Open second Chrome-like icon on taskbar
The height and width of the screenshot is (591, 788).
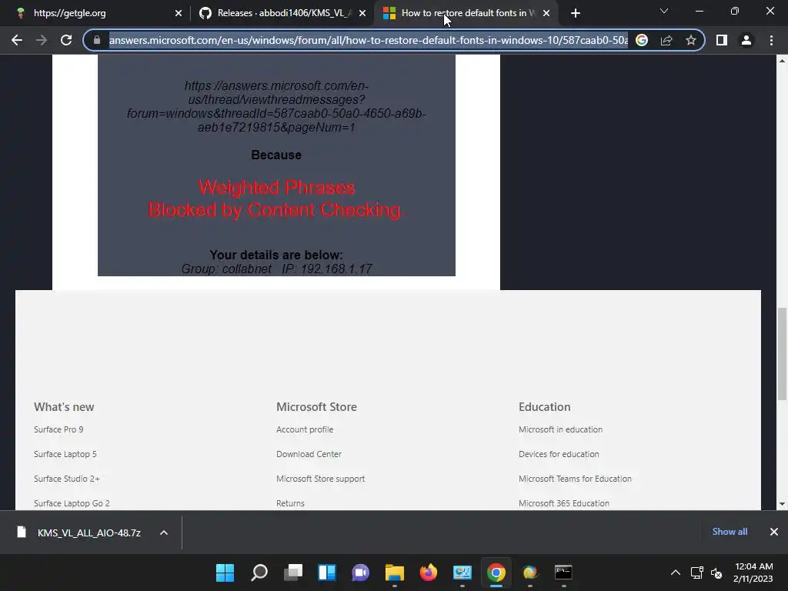(529, 573)
